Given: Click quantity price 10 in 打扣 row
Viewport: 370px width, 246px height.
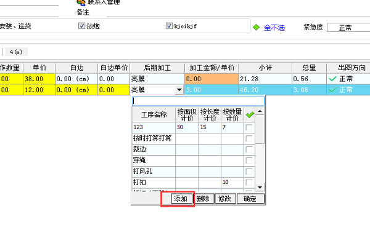Looking at the screenshot, I should point(232,183).
